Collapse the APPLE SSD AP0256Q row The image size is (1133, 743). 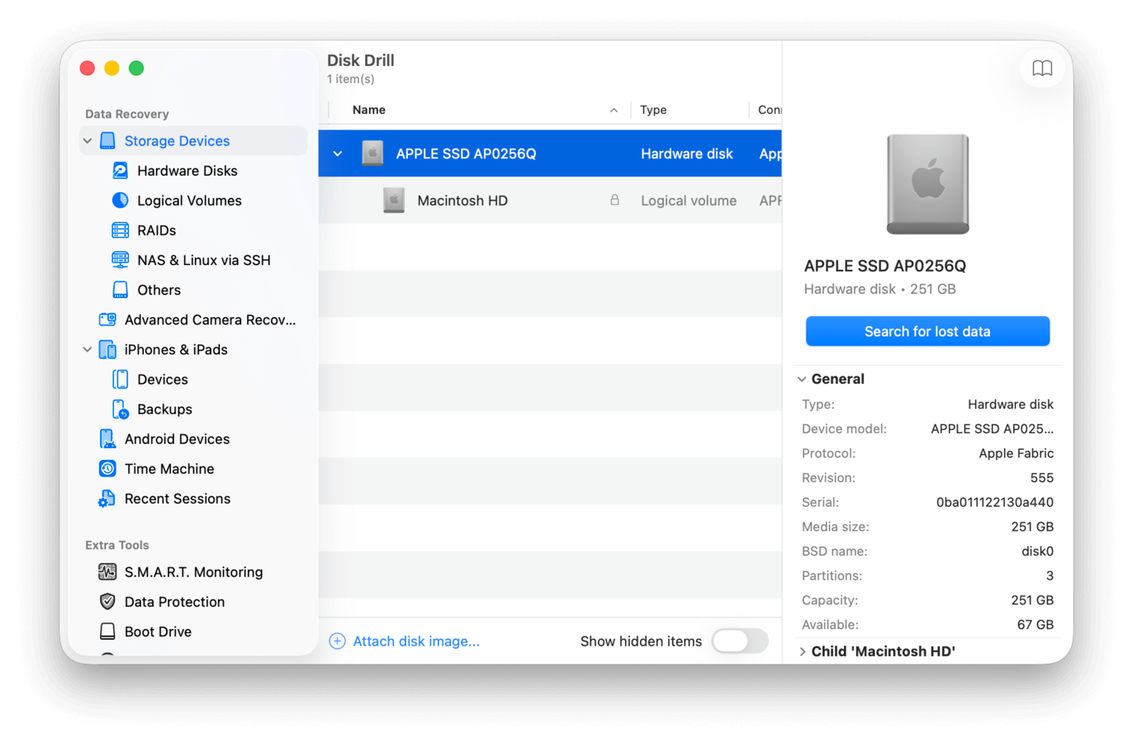(338, 154)
